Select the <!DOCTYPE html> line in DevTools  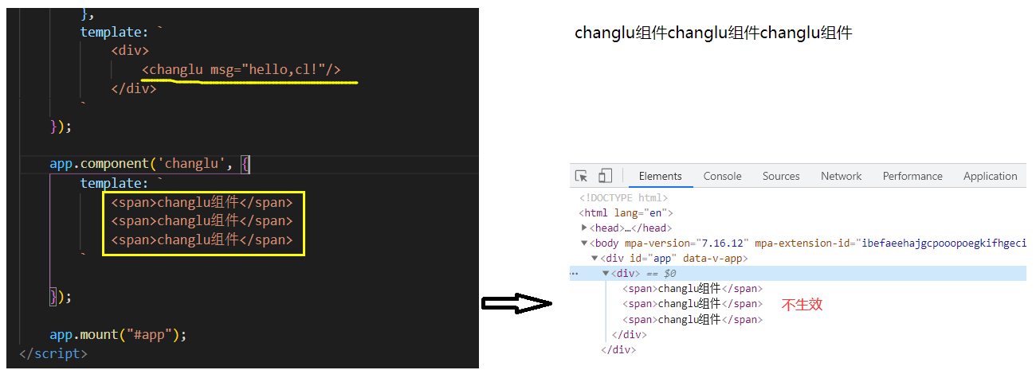pos(624,198)
